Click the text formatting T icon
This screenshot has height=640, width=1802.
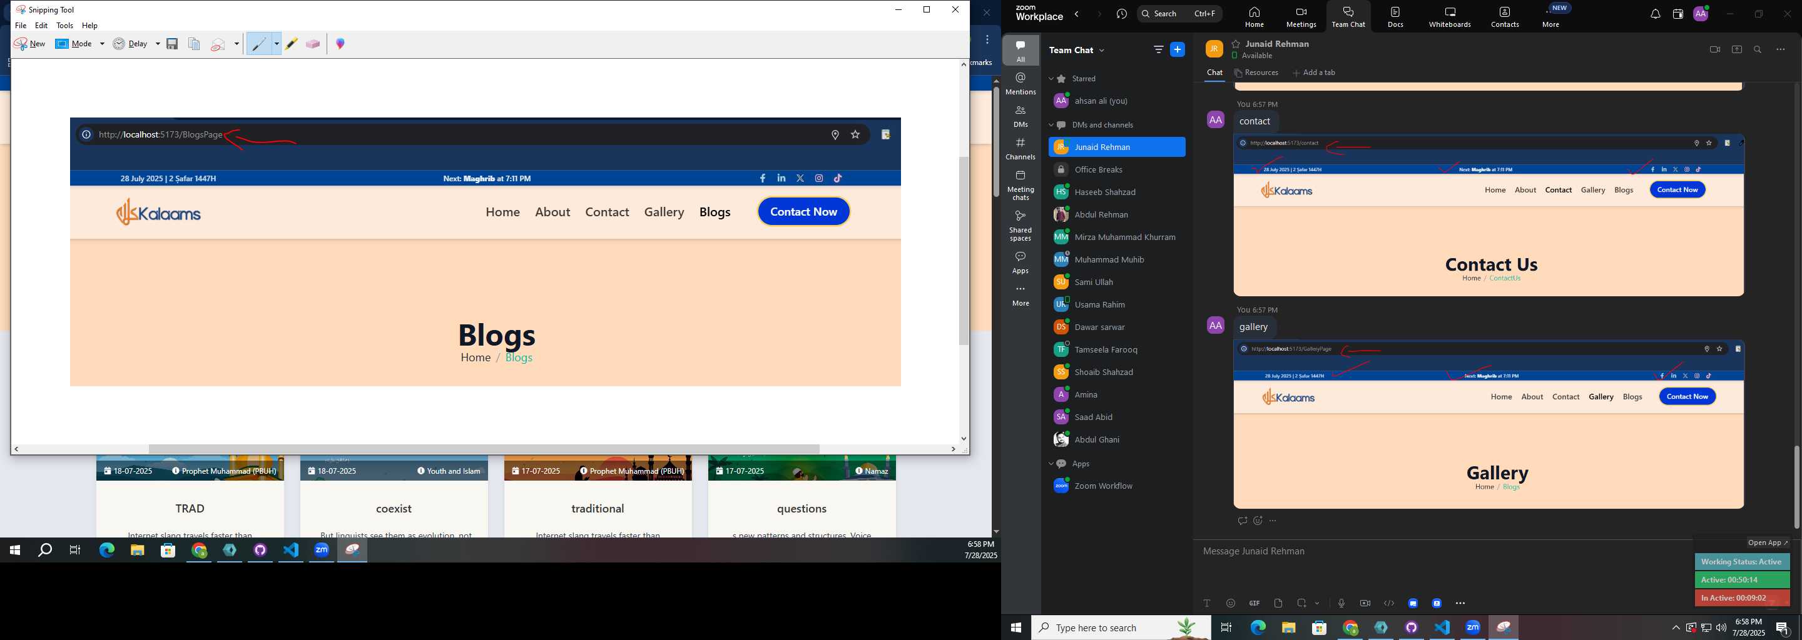[x=1207, y=603]
